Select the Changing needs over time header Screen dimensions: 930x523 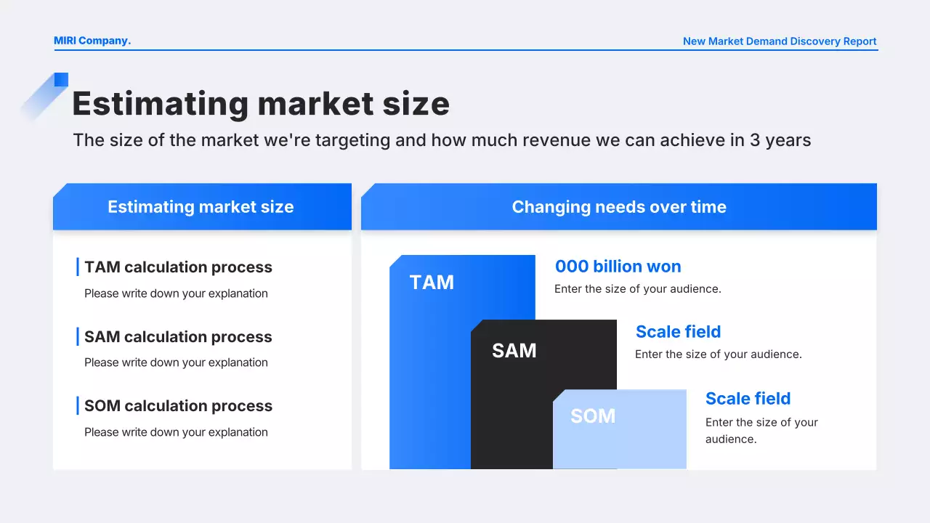[x=619, y=207]
